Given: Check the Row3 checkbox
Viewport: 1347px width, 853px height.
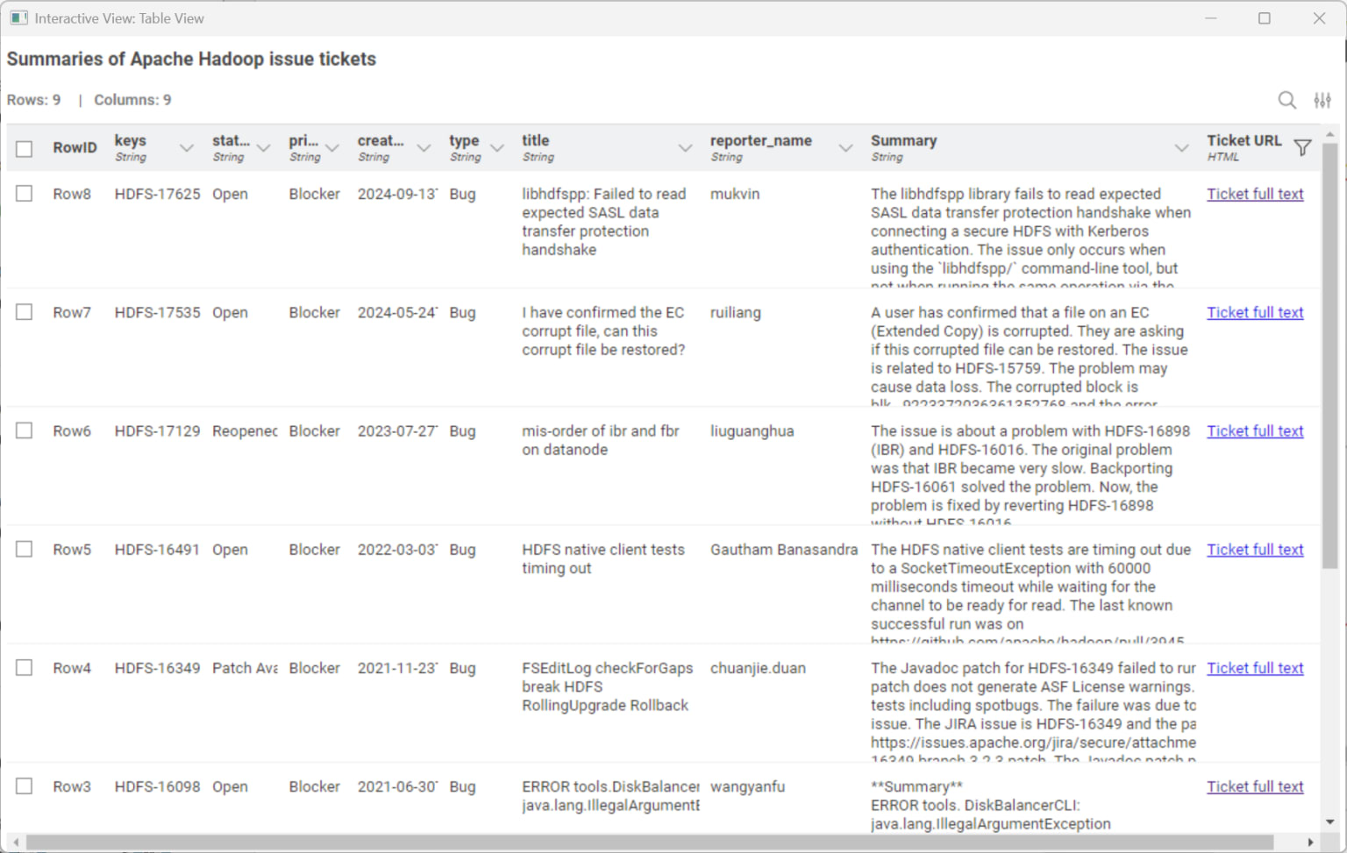Looking at the screenshot, I should [x=25, y=786].
